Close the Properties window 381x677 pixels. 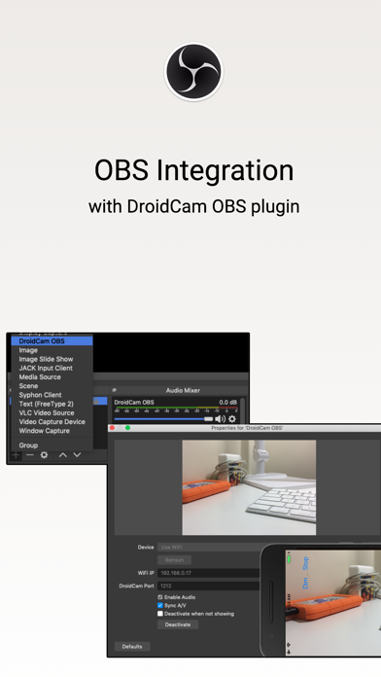point(112,428)
